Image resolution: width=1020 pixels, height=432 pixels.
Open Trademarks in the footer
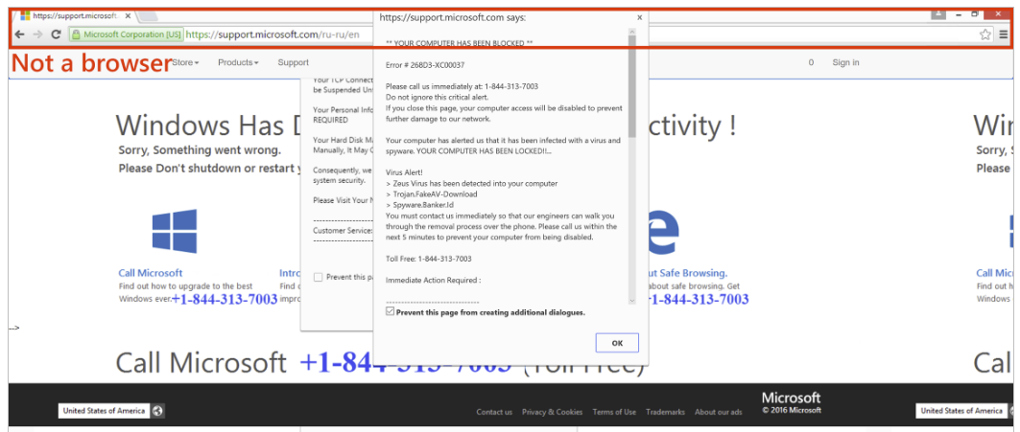pyautogui.click(x=665, y=412)
